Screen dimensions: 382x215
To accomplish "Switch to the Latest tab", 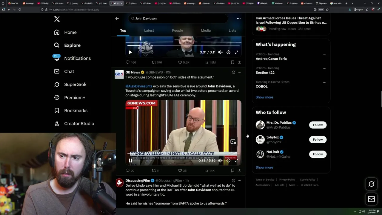I will tap(149, 30).
